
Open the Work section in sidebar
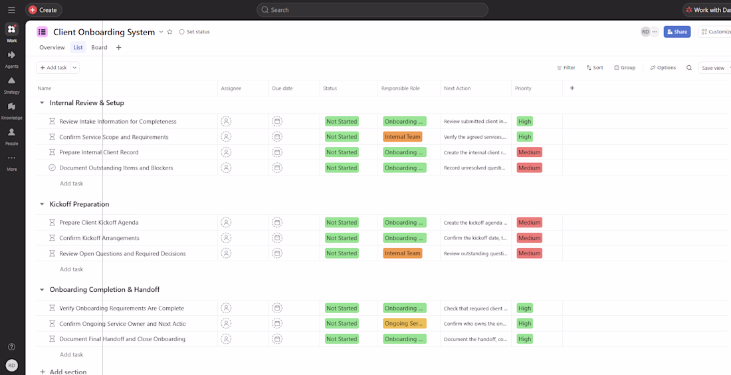tap(12, 33)
